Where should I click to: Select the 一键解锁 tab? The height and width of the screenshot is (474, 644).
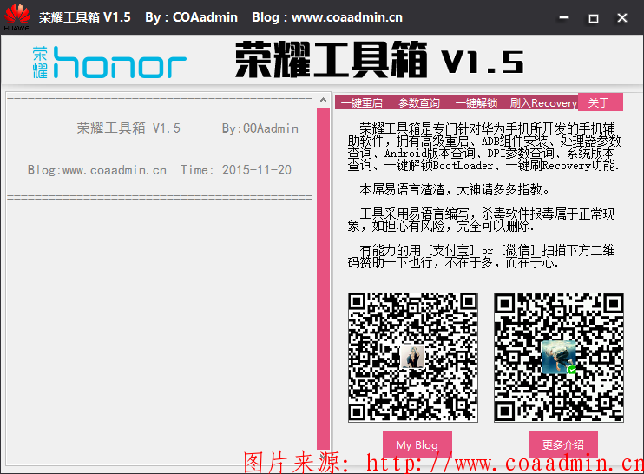(476, 102)
